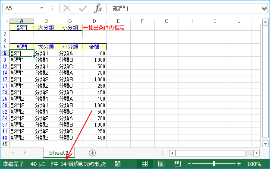Open the Name Box dropdown arrow
This screenshot has height=169, width=270.
pyautogui.click(x=41, y=8)
